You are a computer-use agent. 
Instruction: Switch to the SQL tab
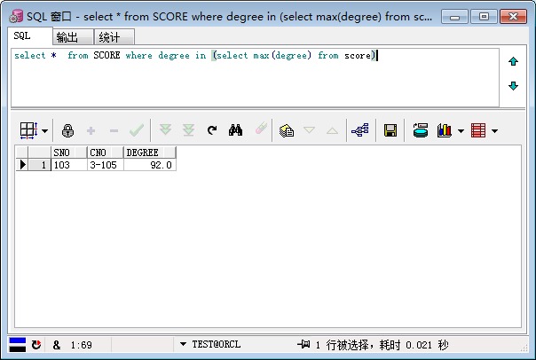(x=30, y=35)
